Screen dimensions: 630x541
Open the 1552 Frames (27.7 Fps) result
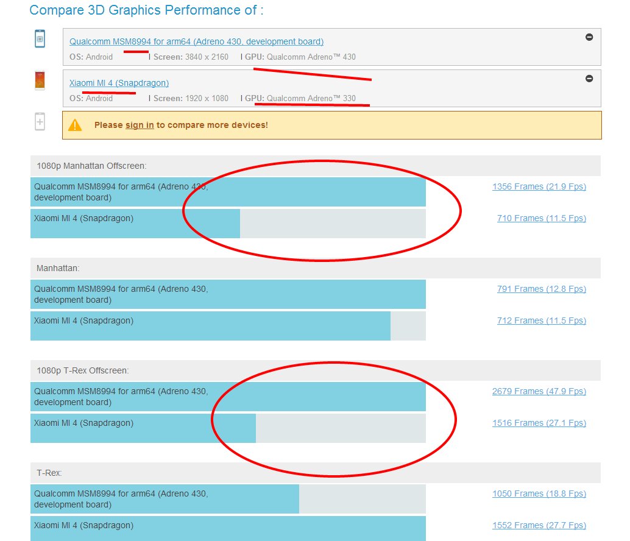539,525
